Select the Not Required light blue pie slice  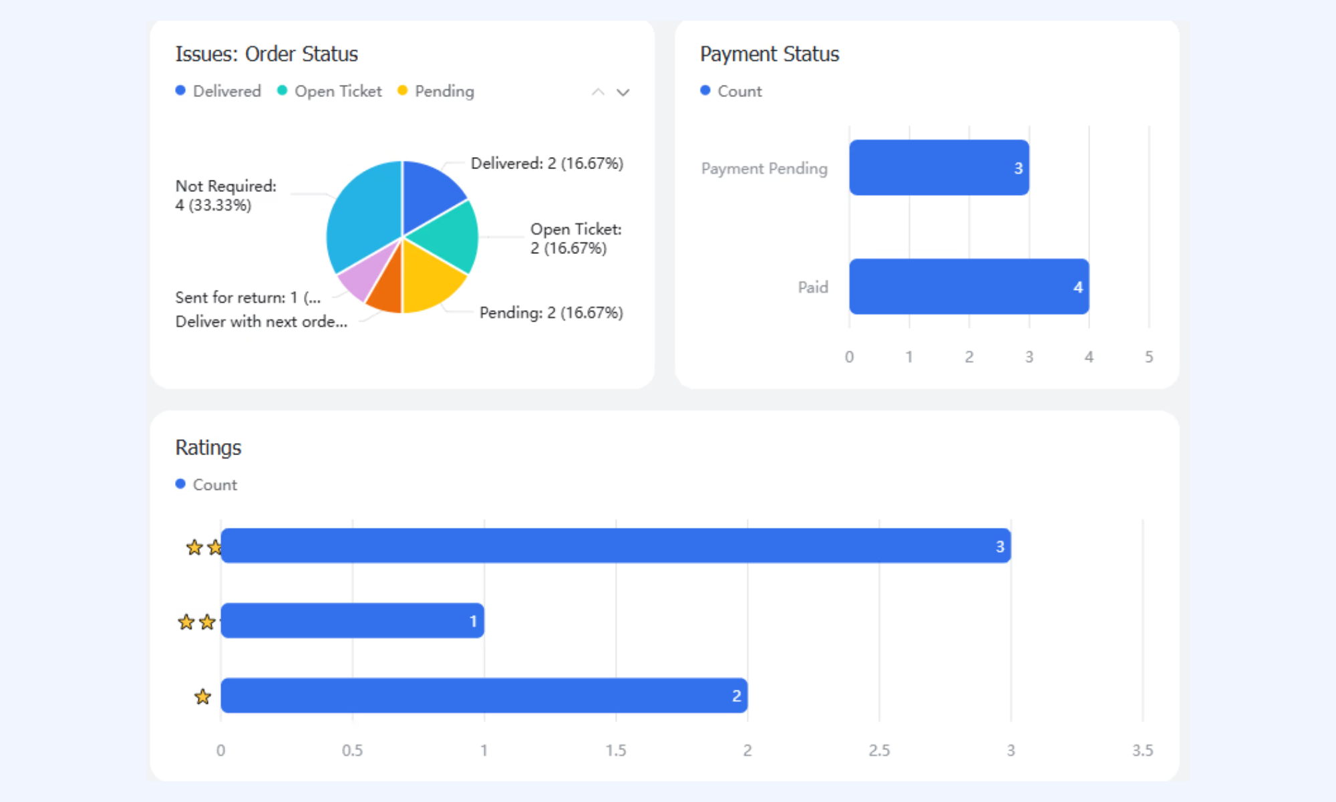pos(363,214)
